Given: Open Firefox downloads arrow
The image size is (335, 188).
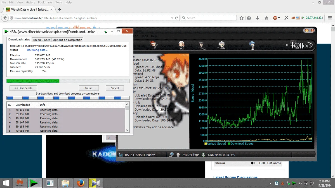Looking at the screenshot, I should click(x=258, y=18).
